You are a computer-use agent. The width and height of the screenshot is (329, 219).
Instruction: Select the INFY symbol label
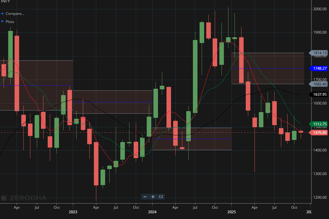coord(5,2)
